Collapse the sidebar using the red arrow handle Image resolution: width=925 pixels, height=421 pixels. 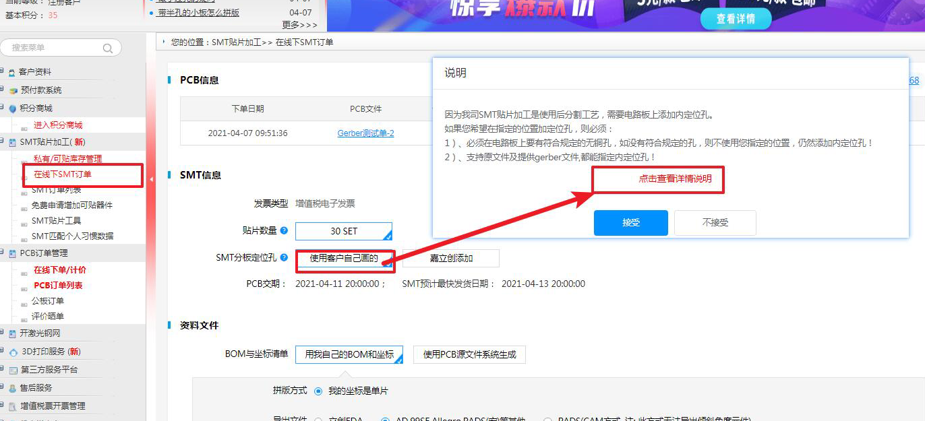(151, 179)
